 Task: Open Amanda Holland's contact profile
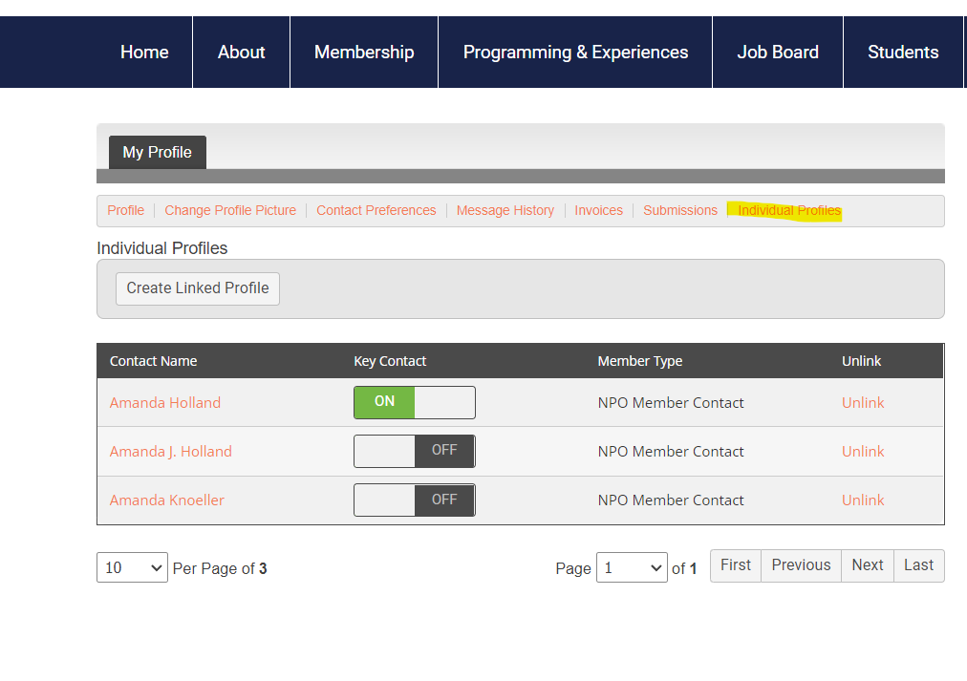point(165,402)
